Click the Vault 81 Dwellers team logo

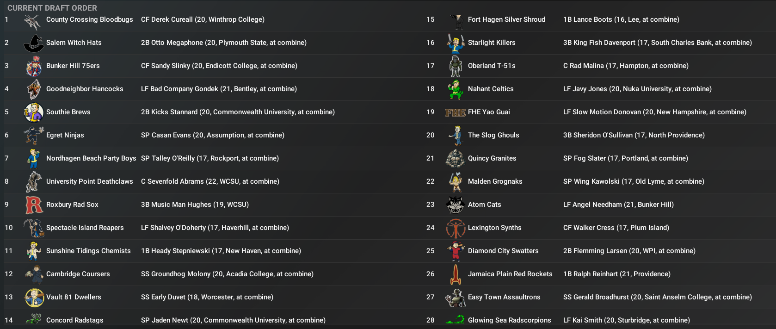(34, 298)
